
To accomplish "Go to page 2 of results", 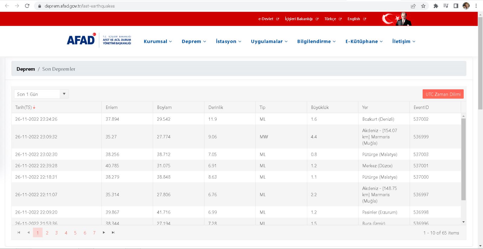I will [47, 233].
